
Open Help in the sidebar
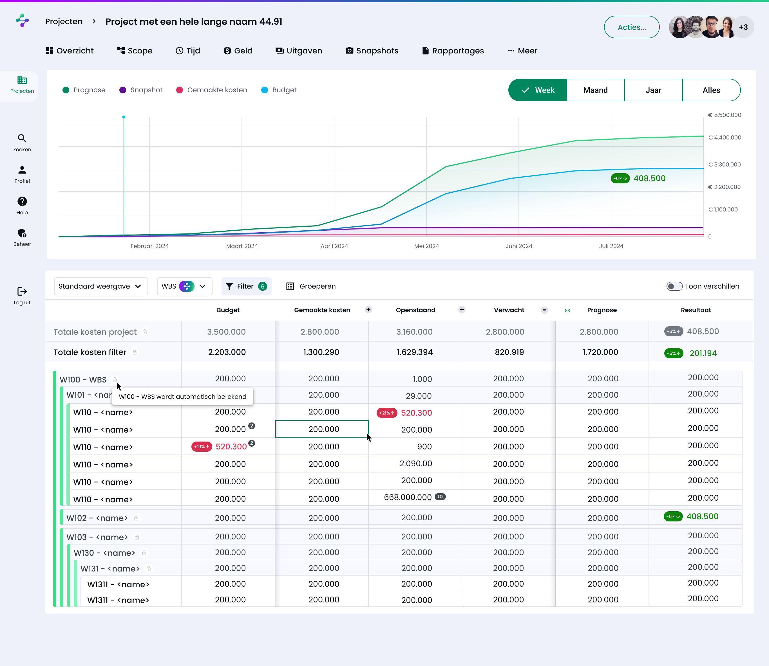pos(22,206)
